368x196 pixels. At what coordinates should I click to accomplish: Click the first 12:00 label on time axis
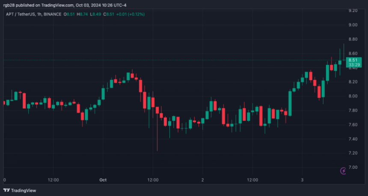pos(53,180)
